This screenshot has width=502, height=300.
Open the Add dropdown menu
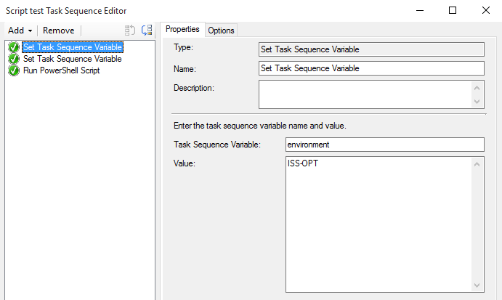tap(20, 31)
